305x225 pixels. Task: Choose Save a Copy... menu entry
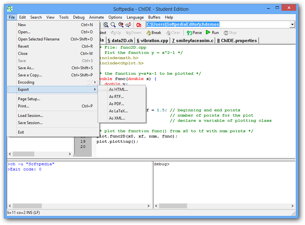coord(53,75)
